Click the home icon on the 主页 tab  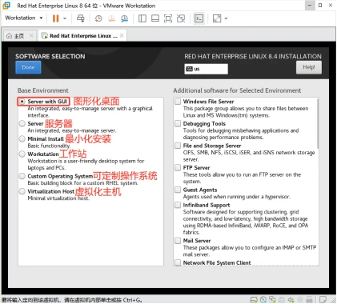[9, 36]
